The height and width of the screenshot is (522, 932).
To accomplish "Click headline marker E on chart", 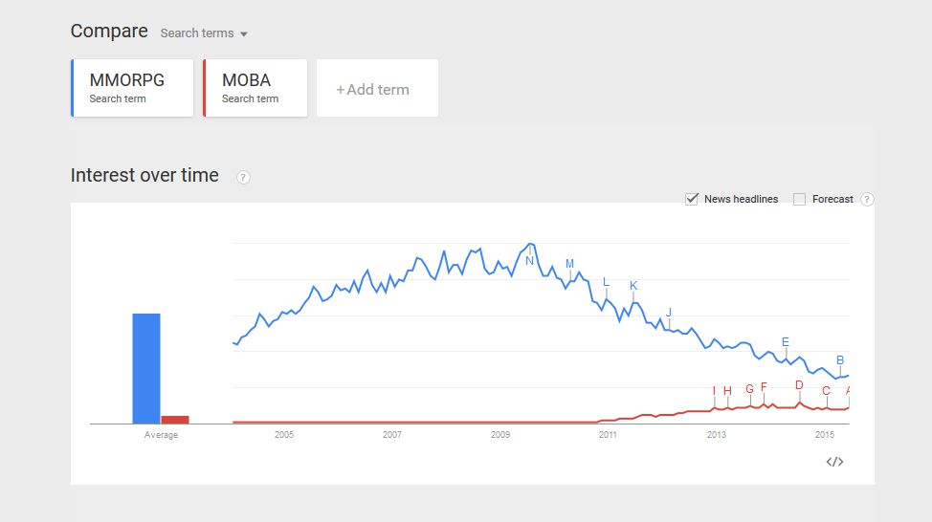I will (786, 342).
